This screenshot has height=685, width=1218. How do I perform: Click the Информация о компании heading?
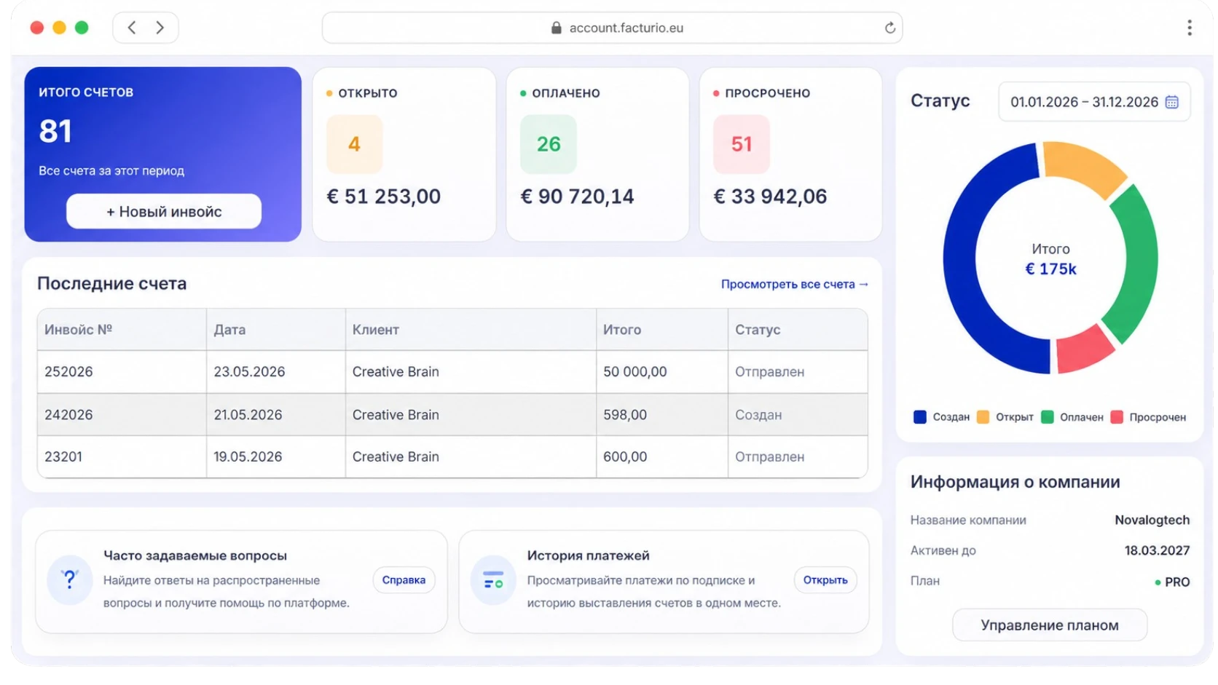coord(1015,482)
